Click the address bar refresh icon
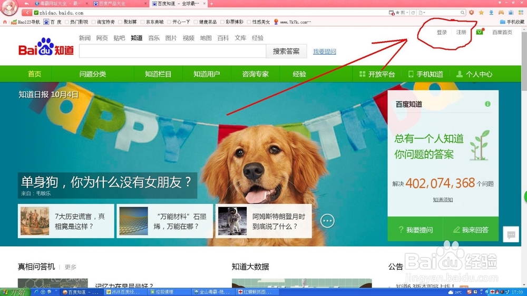527x296 pixels. point(413,13)
